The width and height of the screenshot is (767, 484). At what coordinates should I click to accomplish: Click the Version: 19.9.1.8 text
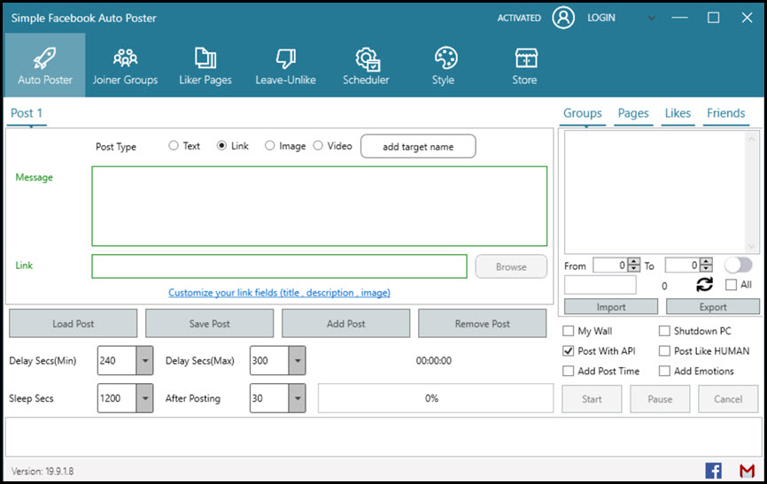[43, 472]
